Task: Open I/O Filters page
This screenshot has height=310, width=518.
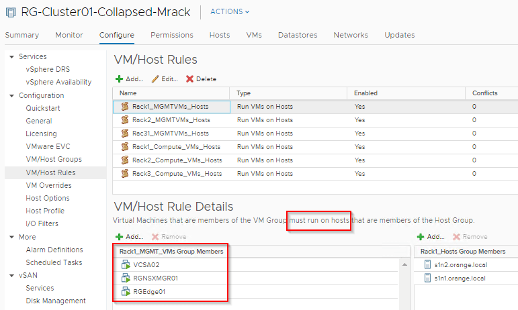Action: 42,223
